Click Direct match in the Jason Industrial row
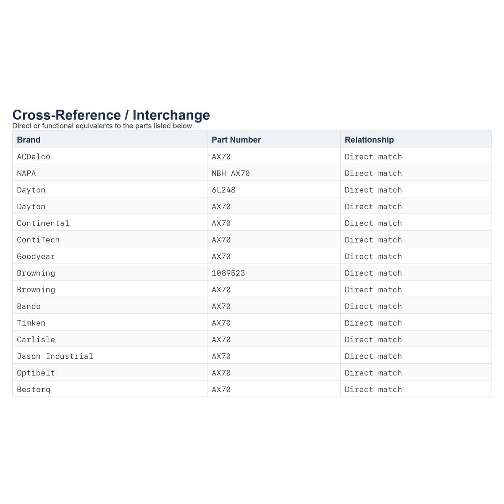 pyautogui.click(x=373, y=356)
